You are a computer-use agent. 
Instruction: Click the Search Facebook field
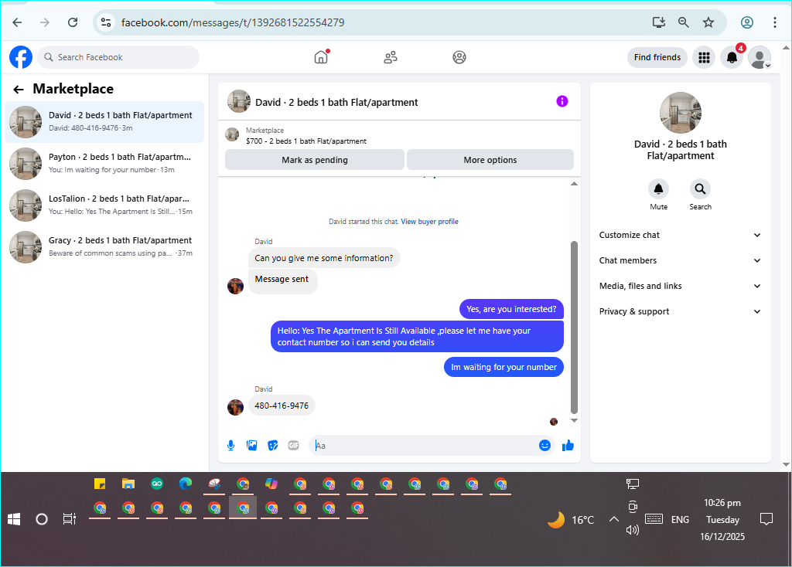tap(118, 57)
